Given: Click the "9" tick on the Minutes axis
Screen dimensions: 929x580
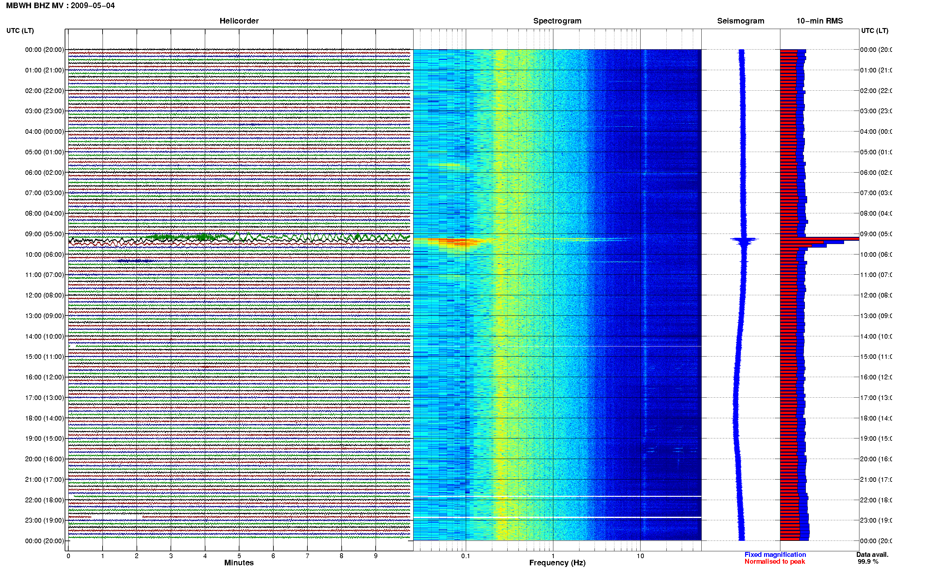Looking at the screenshot, I should pos(376,556).
